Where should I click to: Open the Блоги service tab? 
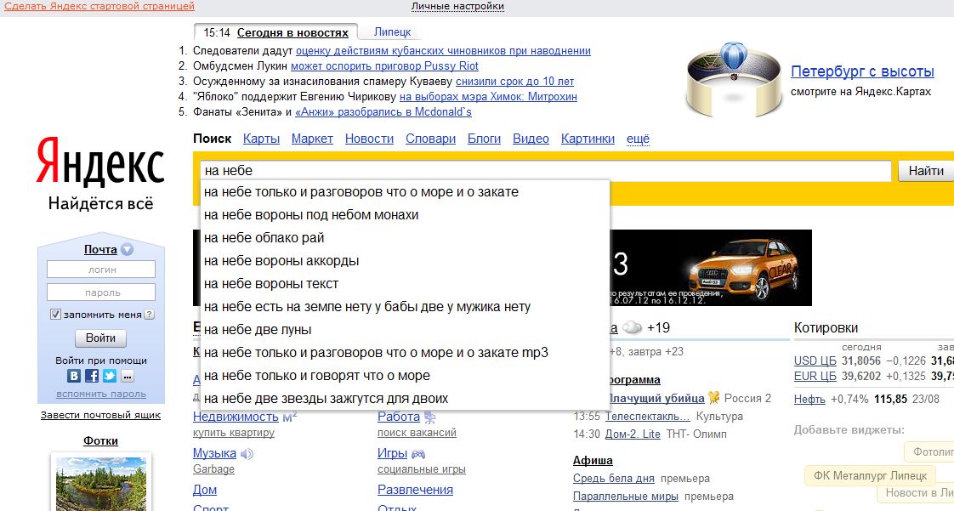tap(485, 139)
